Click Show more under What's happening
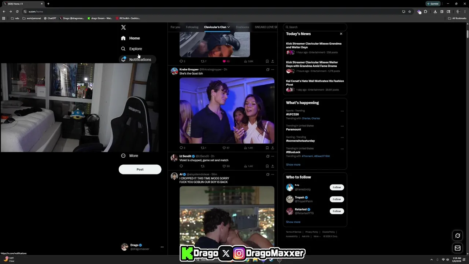Viewport: 469px width, 264px height. point(293,165)
